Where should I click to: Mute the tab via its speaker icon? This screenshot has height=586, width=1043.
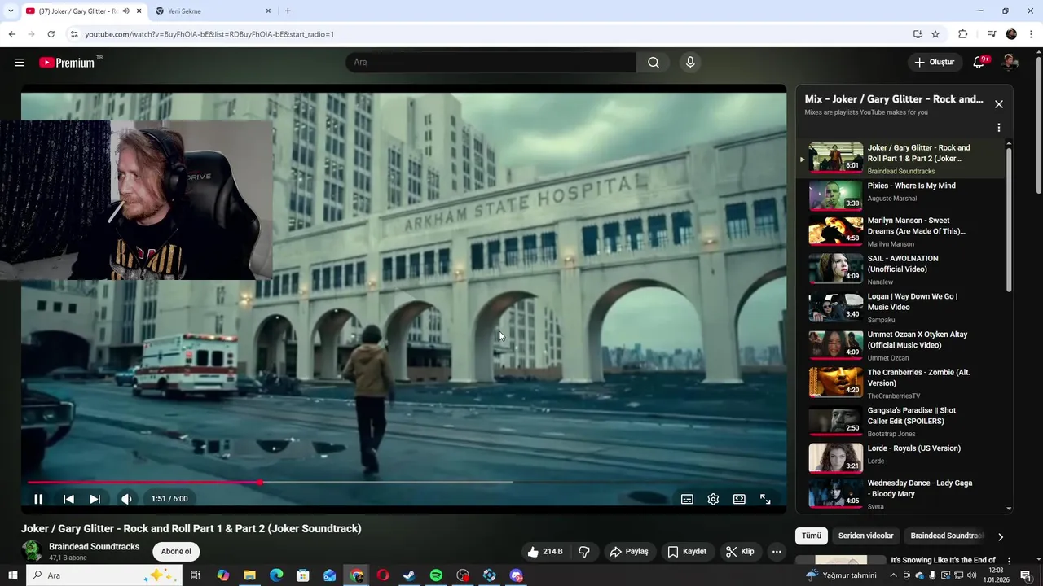(126, 11)
